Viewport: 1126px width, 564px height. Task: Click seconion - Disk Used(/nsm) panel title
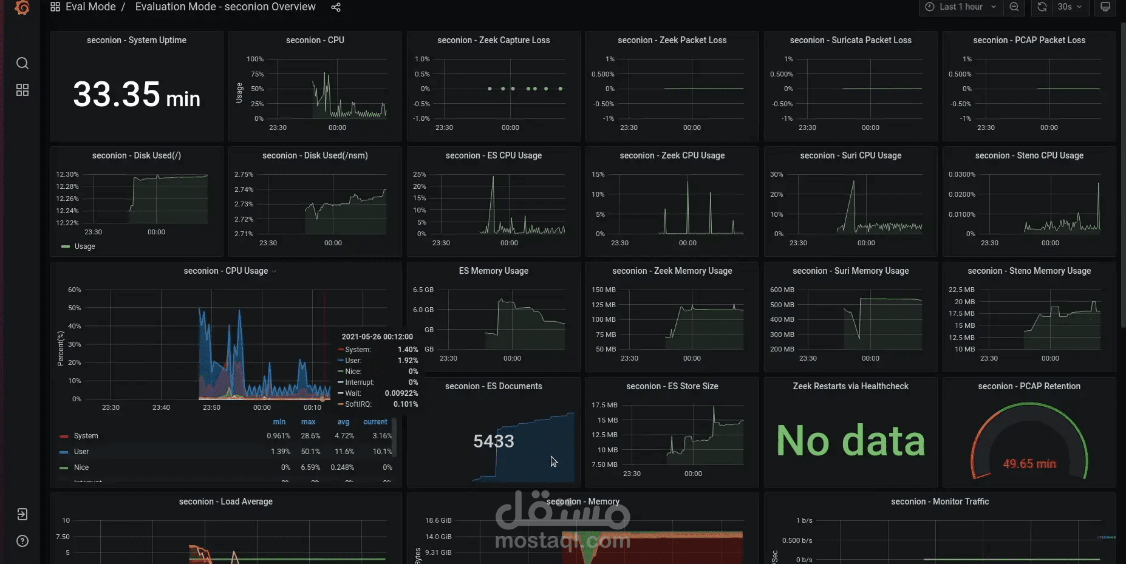coord(315,155)
